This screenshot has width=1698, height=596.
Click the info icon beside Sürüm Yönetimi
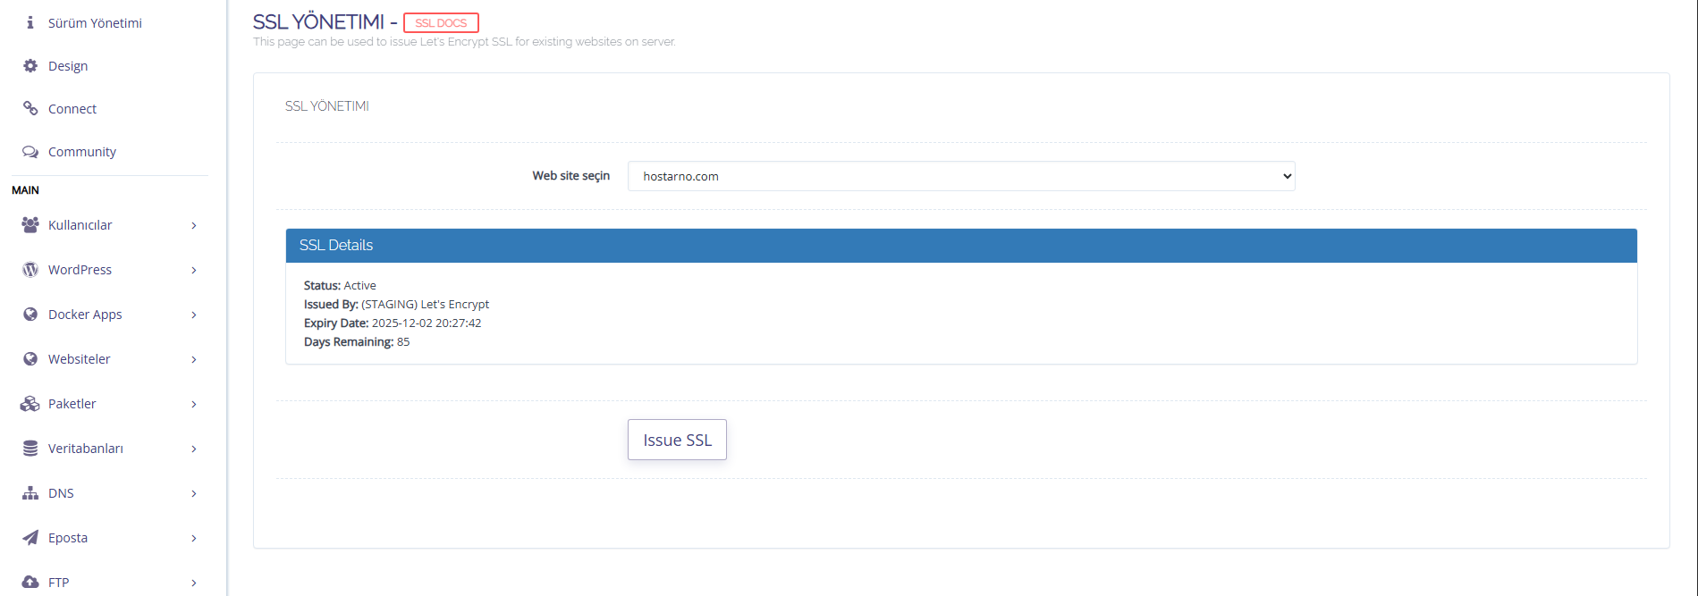tap(30, 22)
